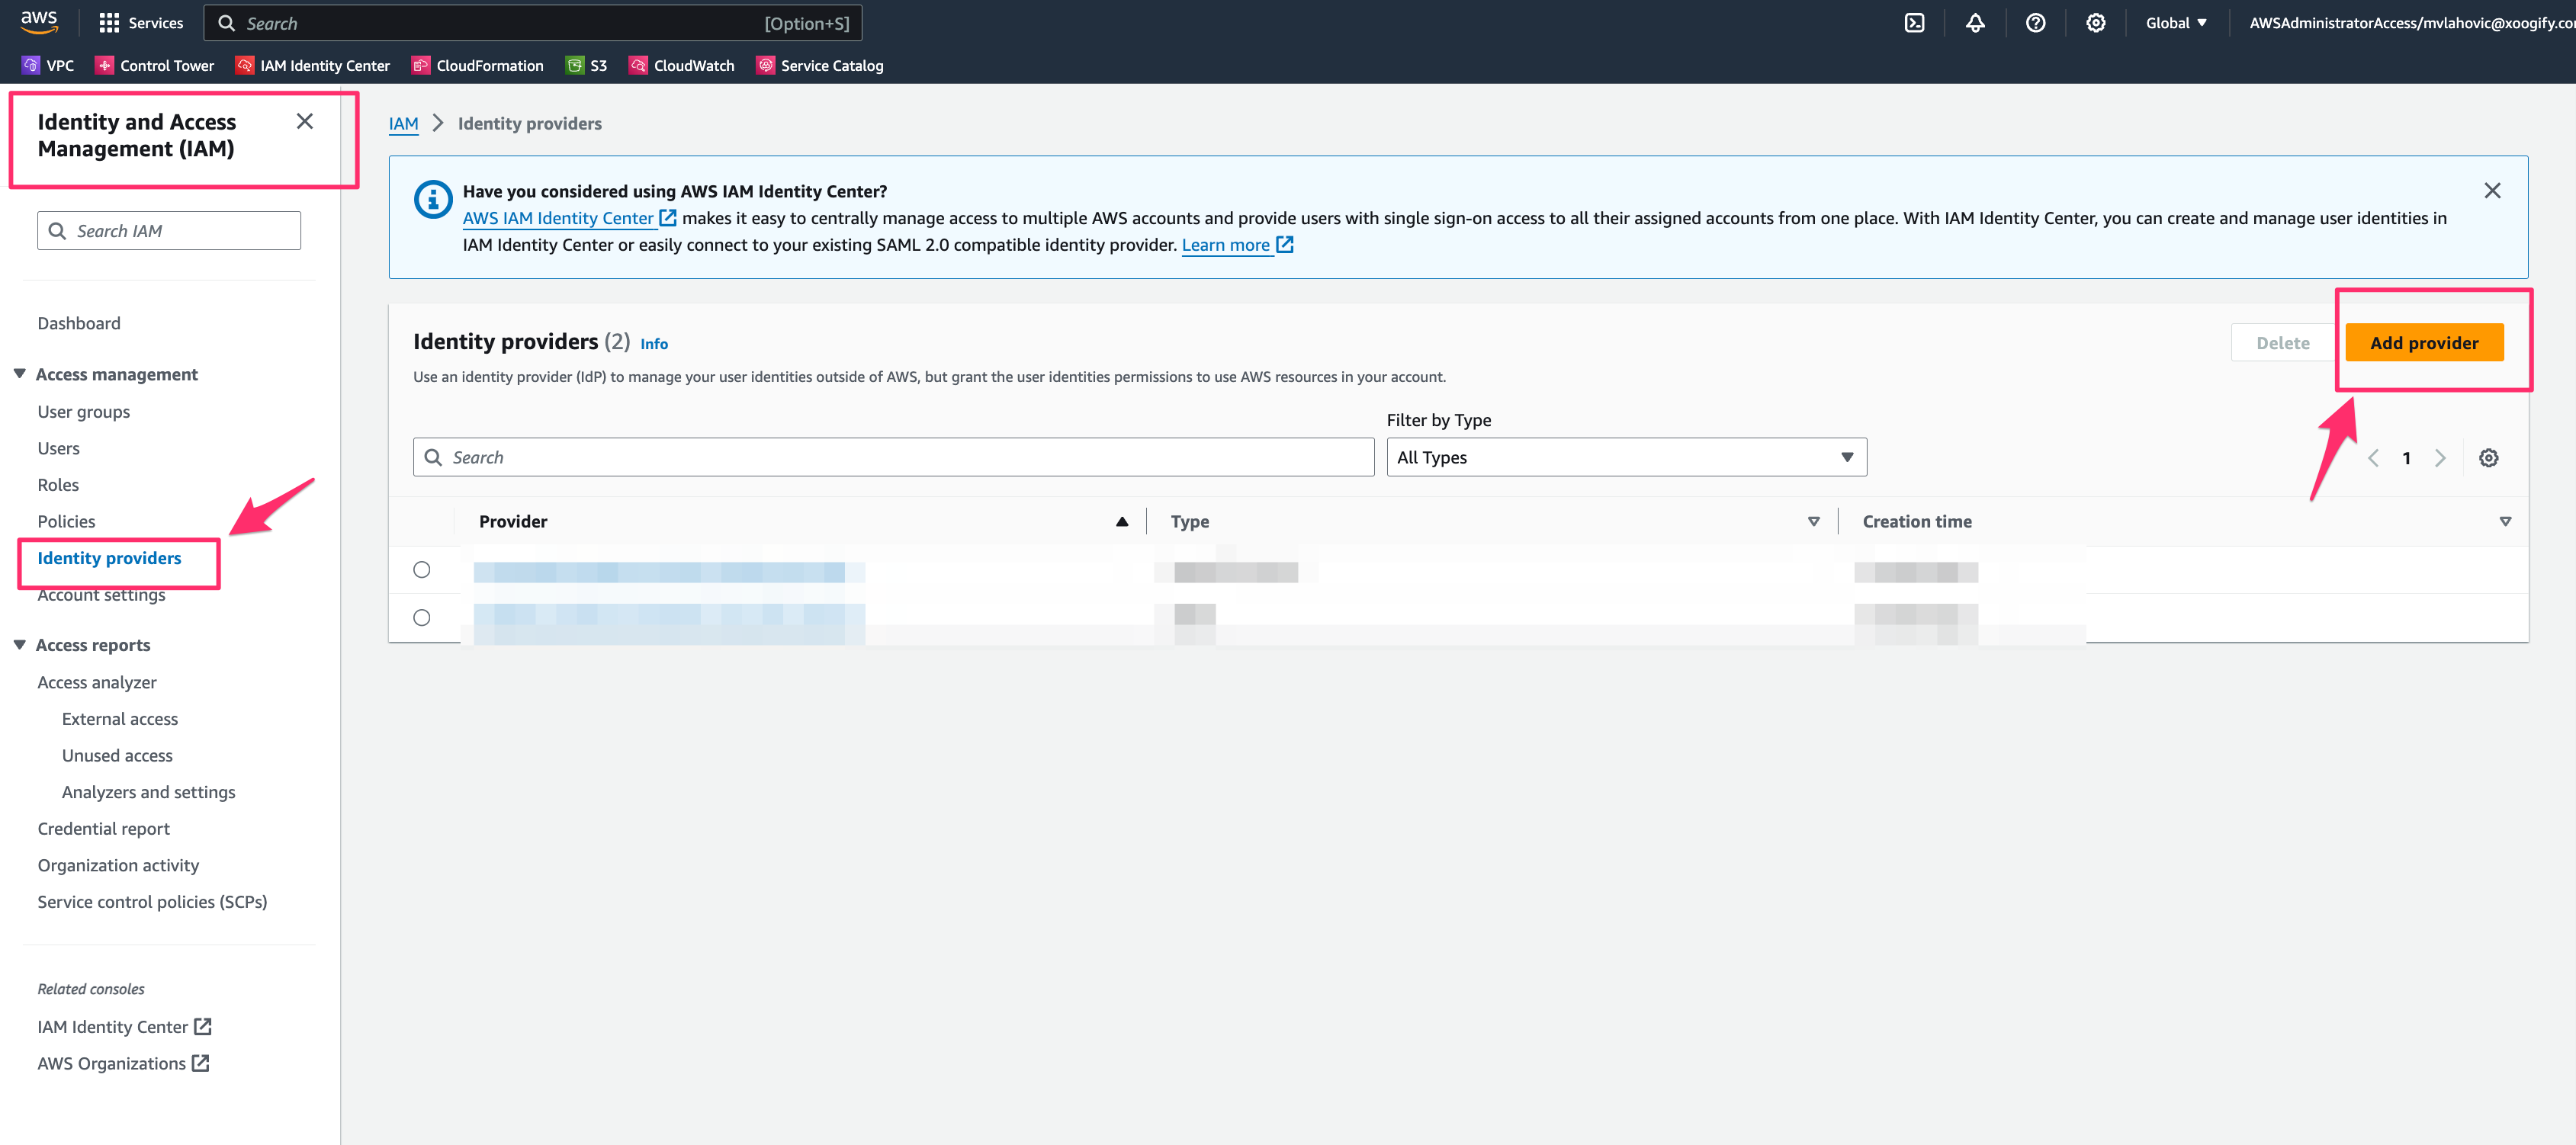This screenshot has width=2576, height=1145.
Task: Click the Add provider button
Action: click(2425, 342)
